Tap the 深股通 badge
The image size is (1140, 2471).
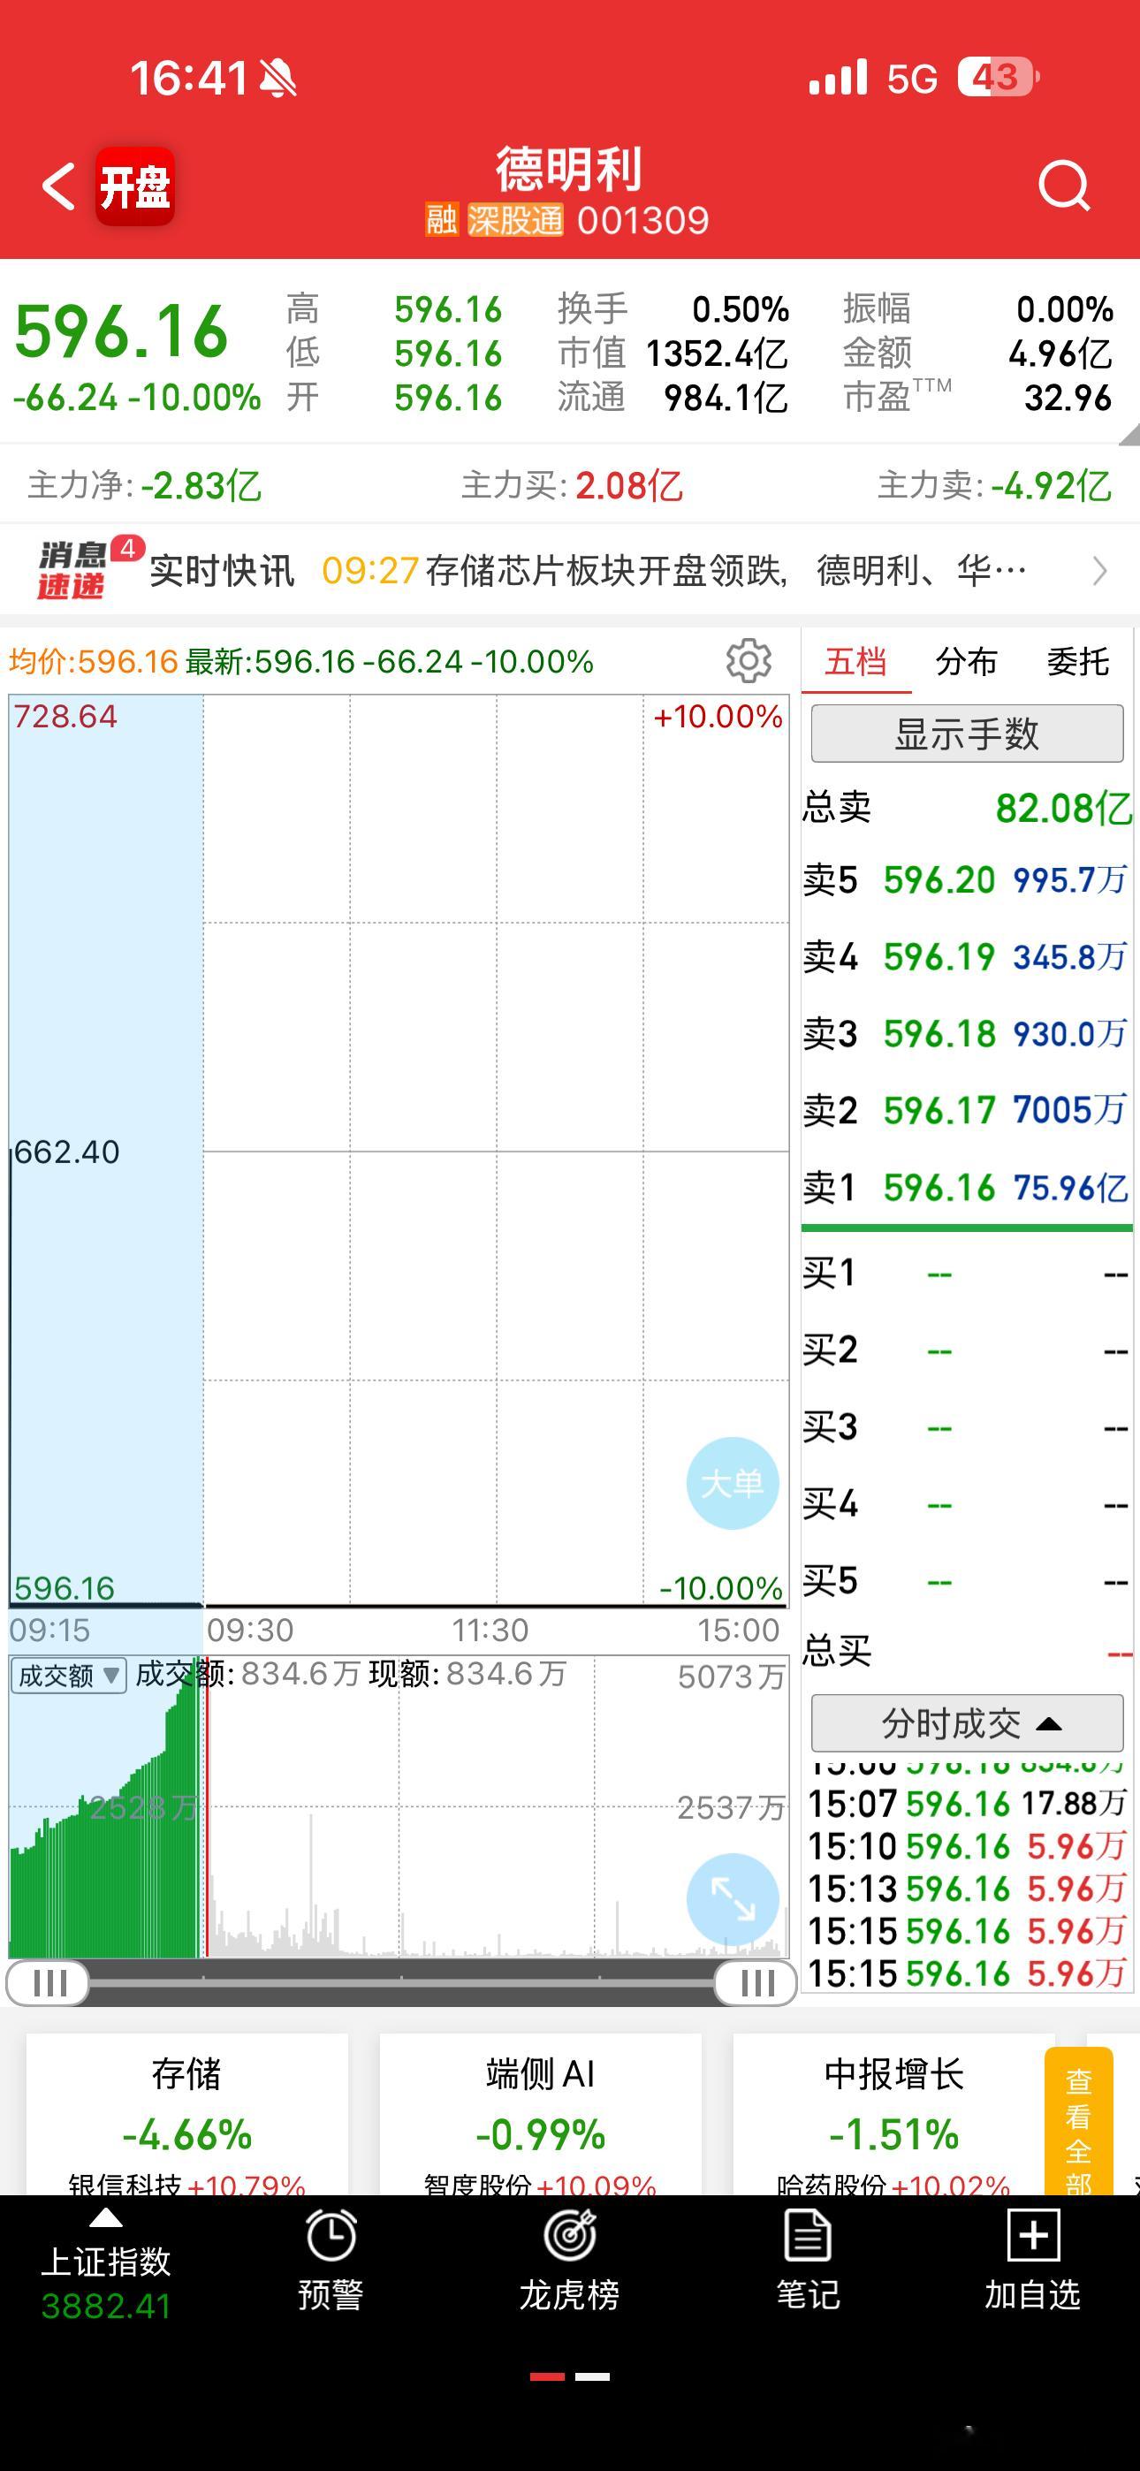(x=515, y=221)
